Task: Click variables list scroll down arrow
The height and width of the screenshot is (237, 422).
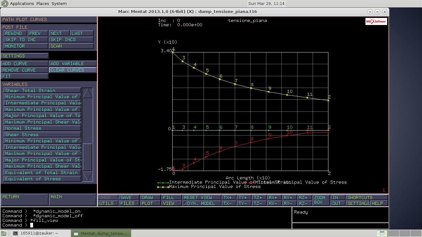Action: coord(88,176)
